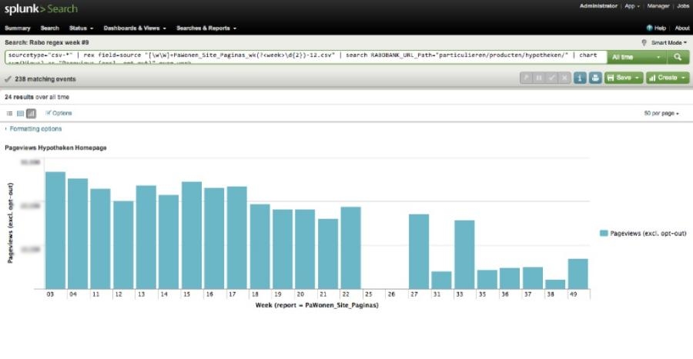The height and width of the screenshot is (359, 693).
Task: Click the Pageviews (excl. opt-out) legend label
Action: pos(648,233)
